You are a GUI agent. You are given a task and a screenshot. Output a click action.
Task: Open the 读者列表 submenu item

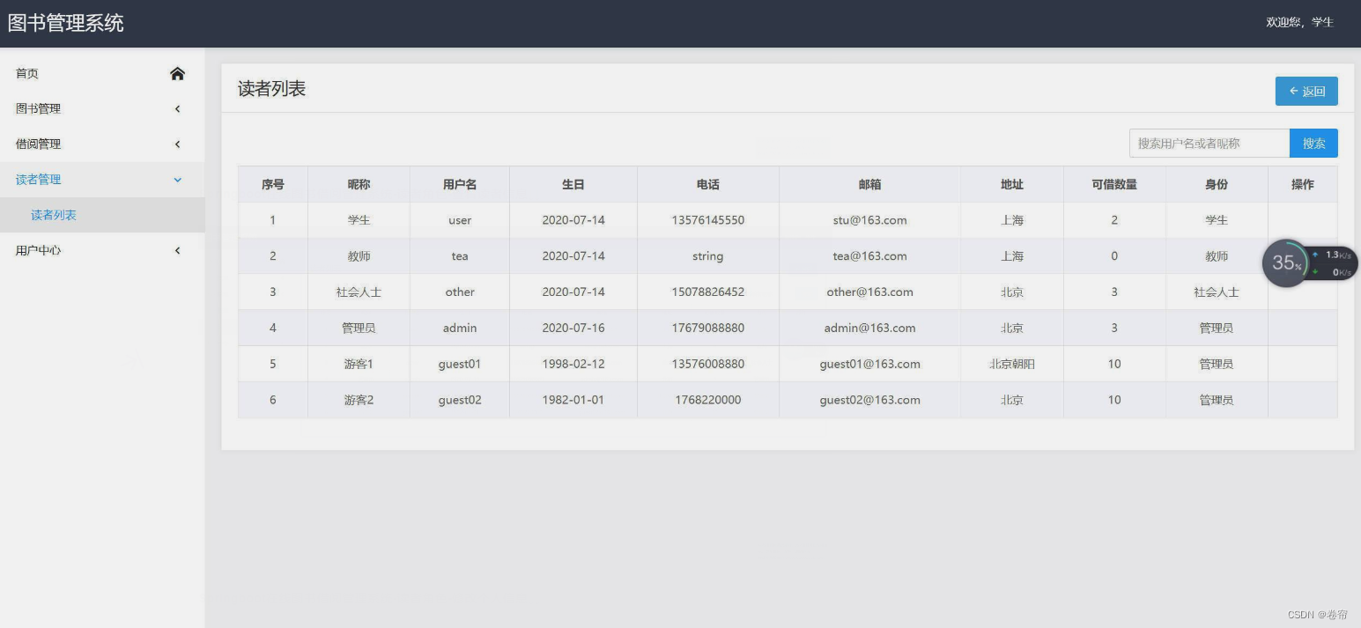click(x=53, y=214)
